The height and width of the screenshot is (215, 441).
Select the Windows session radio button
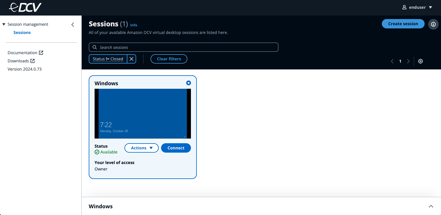pyautogui.click(x=188, y=83)
